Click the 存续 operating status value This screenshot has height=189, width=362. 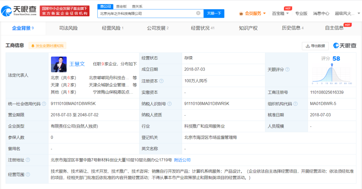click(188, 58)
